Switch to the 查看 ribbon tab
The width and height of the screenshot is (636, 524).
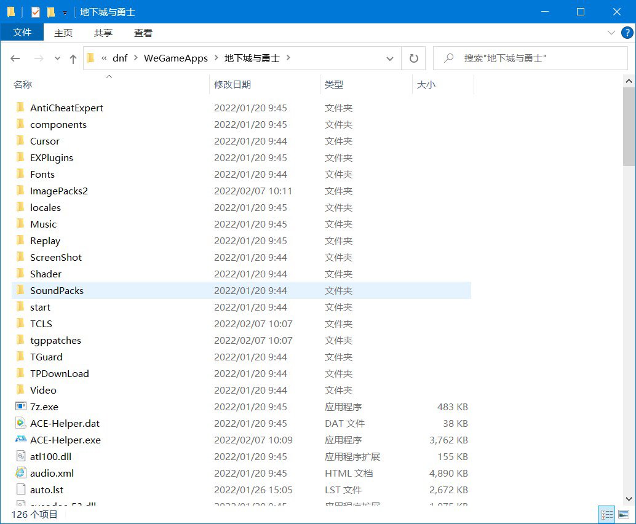143,33
